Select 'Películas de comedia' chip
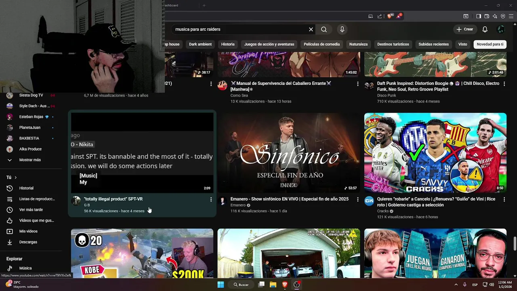517x291 pixels. pyautogui.click(x=322, y=44)
